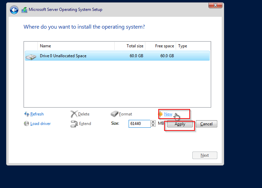Close the setup window
The height and width of the screenshot is (188, 262).
[x=215, y=5]
